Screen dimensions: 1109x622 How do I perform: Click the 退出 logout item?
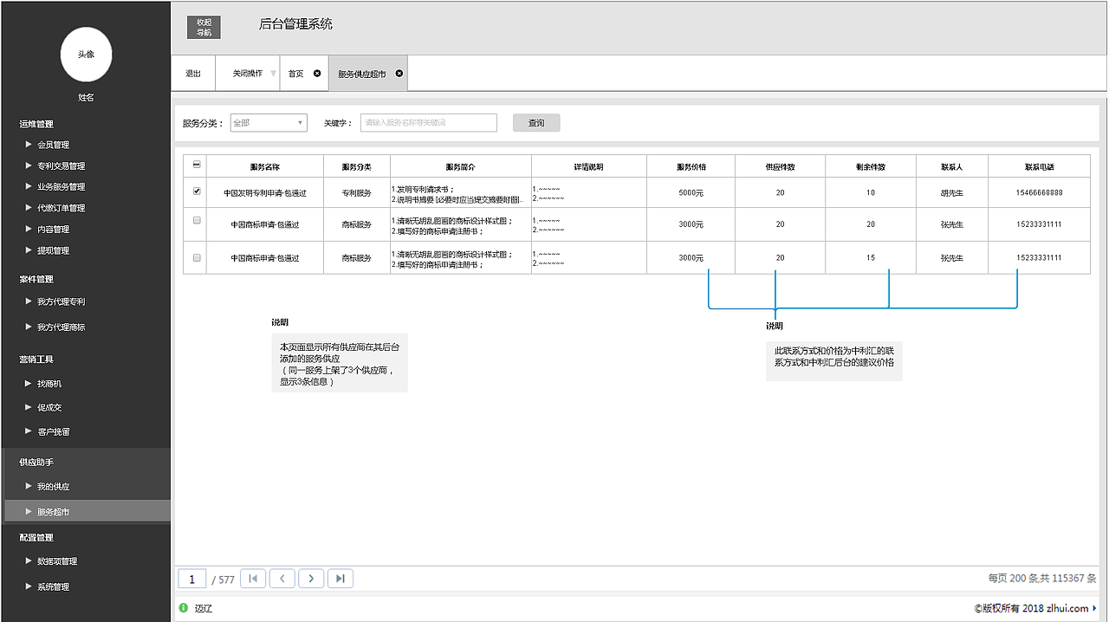point(193,74)
